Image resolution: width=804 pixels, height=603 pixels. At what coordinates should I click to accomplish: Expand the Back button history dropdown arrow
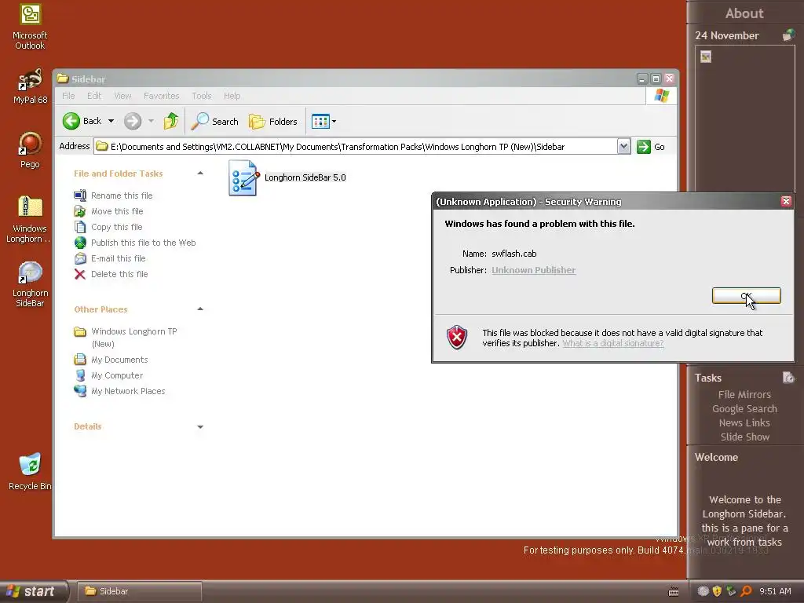point(111,121)
